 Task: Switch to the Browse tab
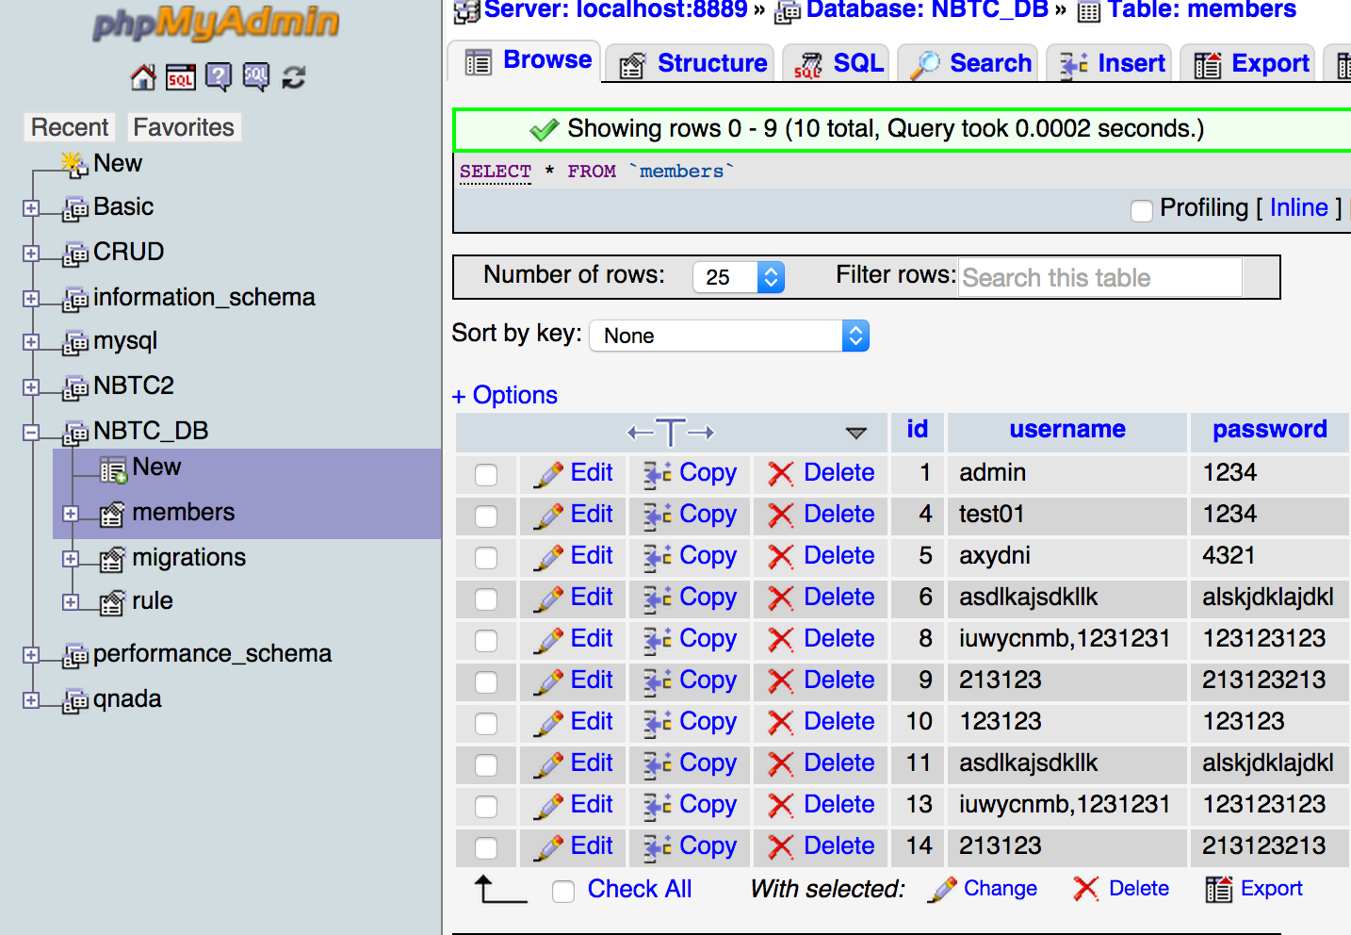[x=525, y=61]
